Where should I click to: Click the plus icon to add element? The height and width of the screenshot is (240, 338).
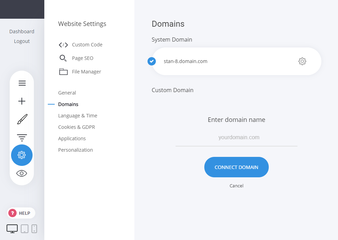pyautogui.click(x=22, y=101)
